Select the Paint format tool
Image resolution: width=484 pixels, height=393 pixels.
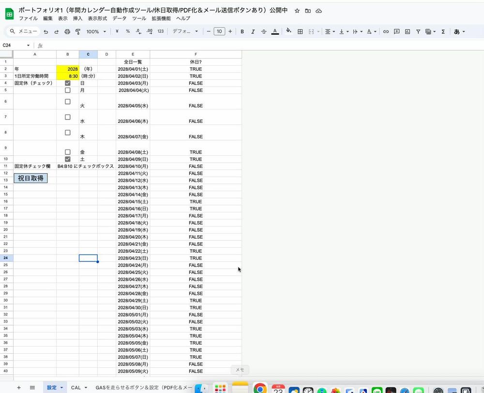[77, 31]
